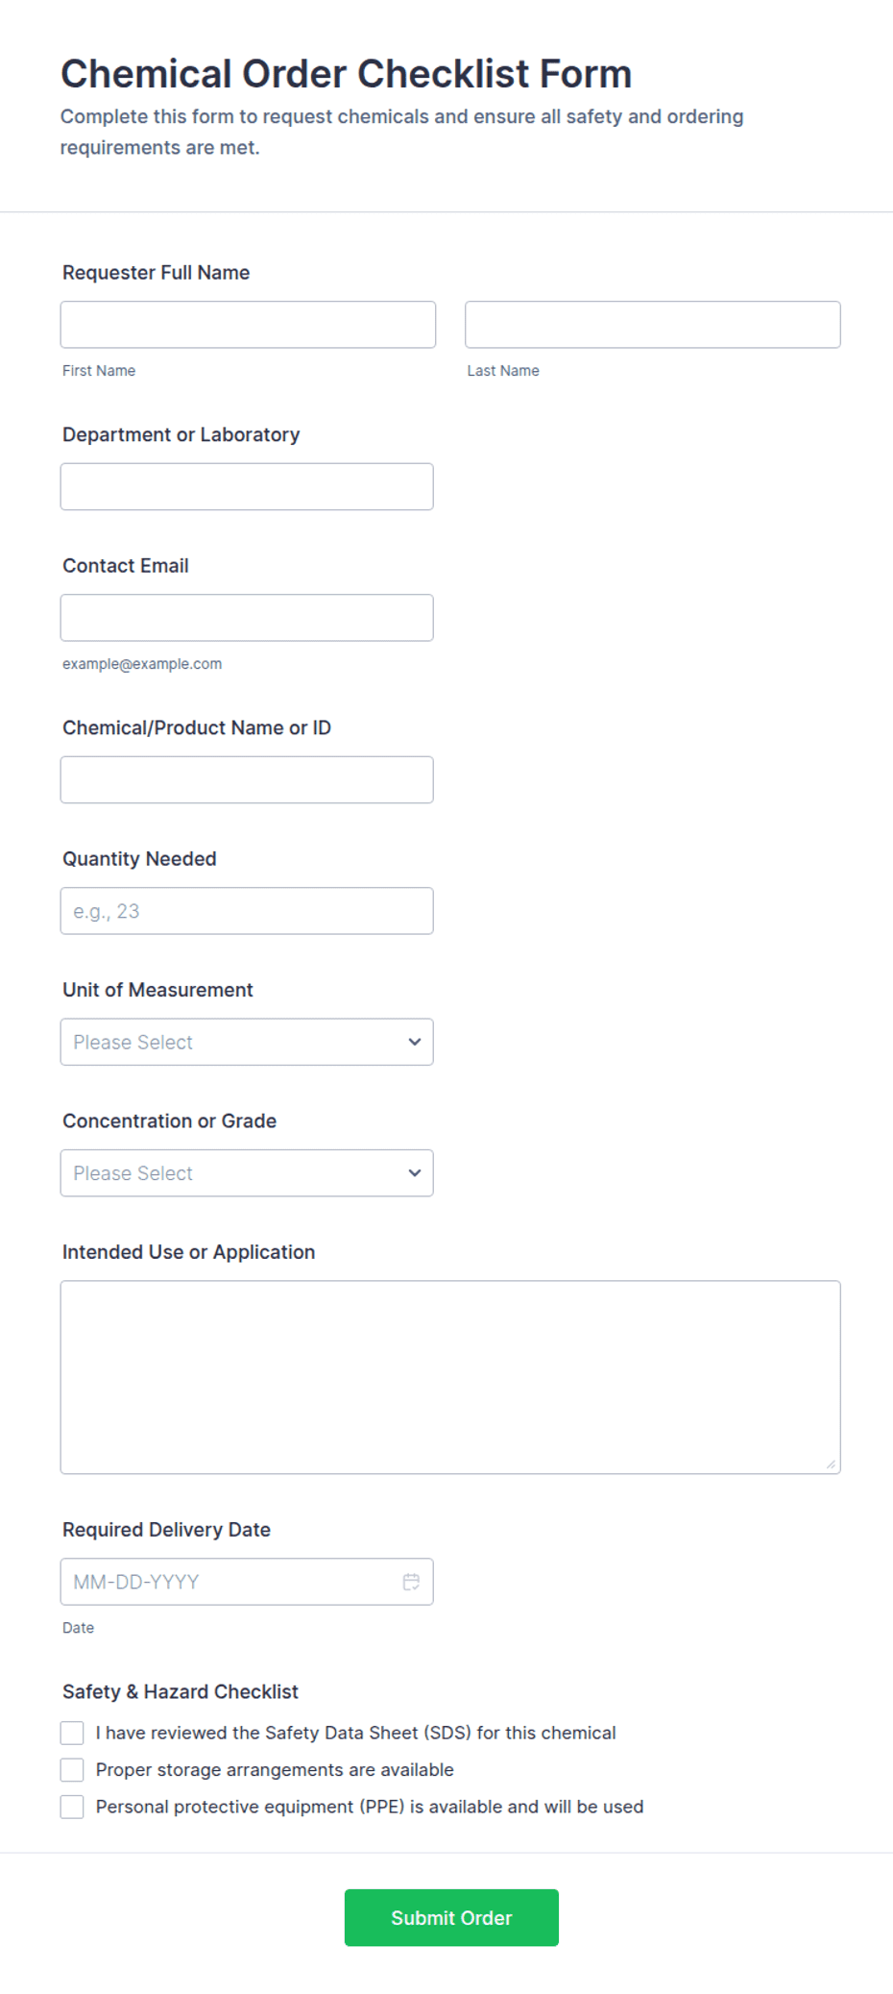Click into the Last Name field

click(x=652, y=325)
